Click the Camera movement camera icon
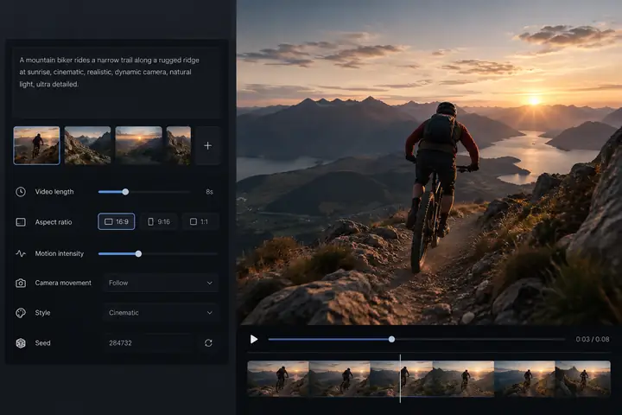Screen dimensions: 622x415 pos(21,284)
